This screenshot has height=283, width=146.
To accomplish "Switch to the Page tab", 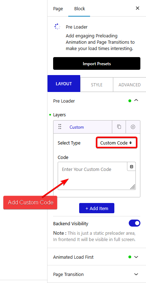I will click(x=58, y=8).
